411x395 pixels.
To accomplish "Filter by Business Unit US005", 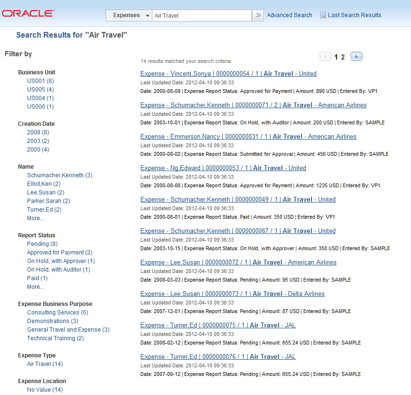I will (40, 90).
